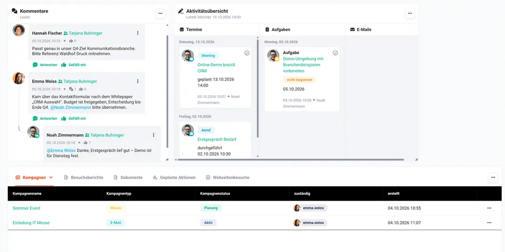Click Noah Zimmermann's avatar in comment reply
This screenshot has width=505, height=252.
34,132
